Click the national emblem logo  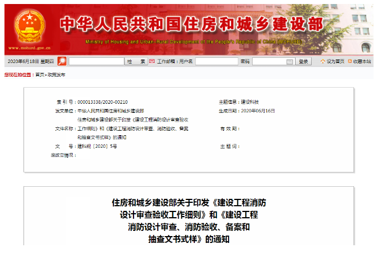[x=30, y=26]
